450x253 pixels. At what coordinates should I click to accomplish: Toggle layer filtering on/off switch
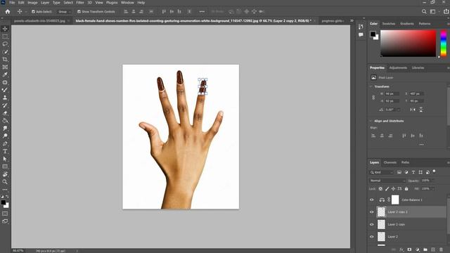(434, 171)
